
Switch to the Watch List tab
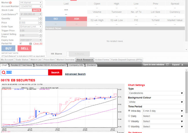tap(36, 60)
